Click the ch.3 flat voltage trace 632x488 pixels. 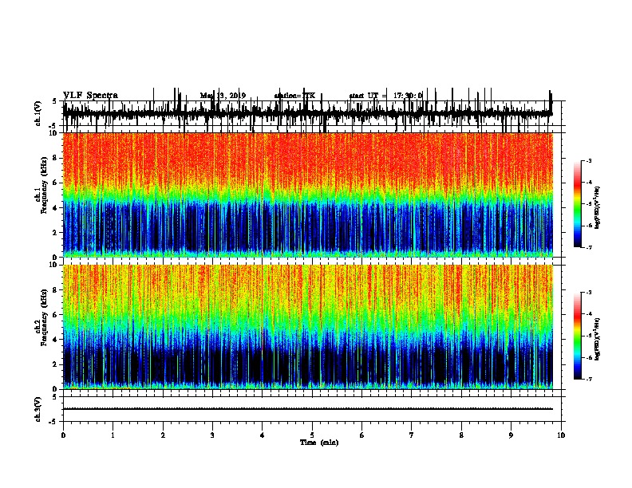pyautogui.click(x=308, y=409)
